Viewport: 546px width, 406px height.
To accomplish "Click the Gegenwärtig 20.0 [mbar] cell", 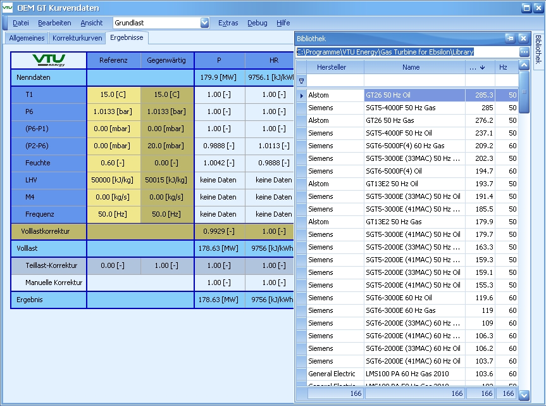I will point(167,146).
